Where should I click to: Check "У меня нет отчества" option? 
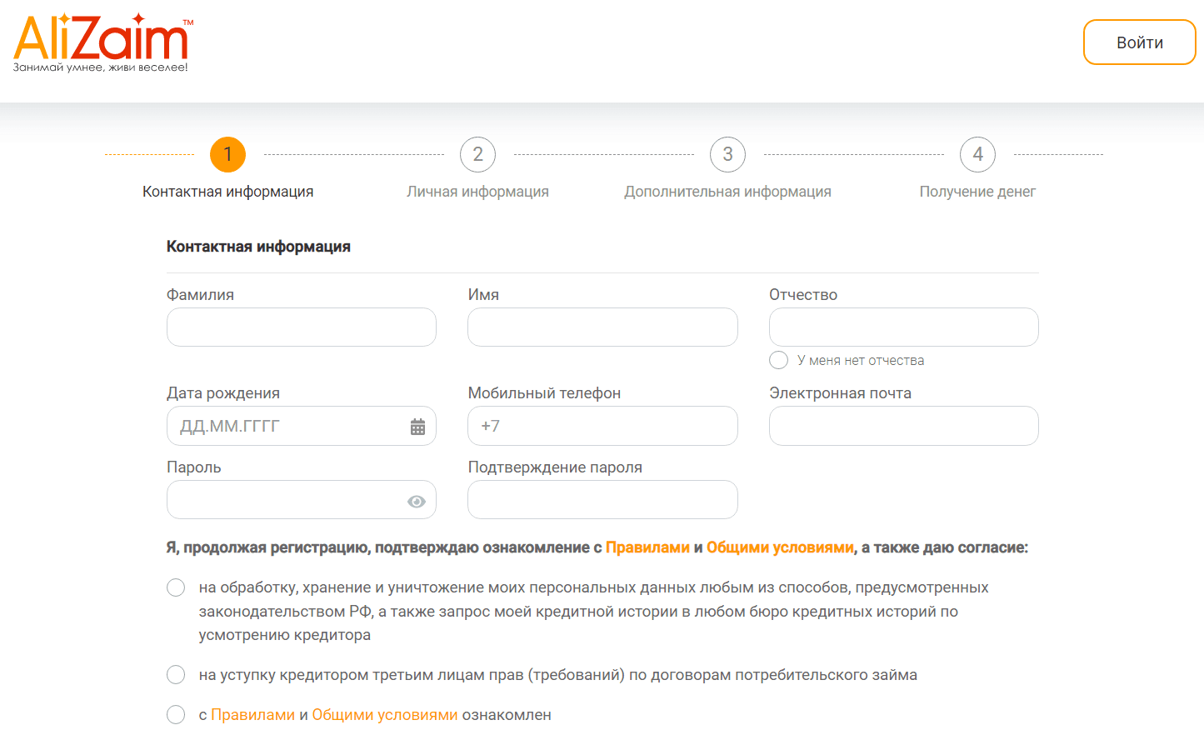point(778,360)
